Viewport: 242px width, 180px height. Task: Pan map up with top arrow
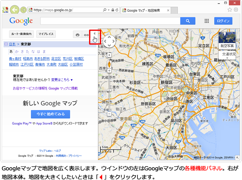click(109, 37)
